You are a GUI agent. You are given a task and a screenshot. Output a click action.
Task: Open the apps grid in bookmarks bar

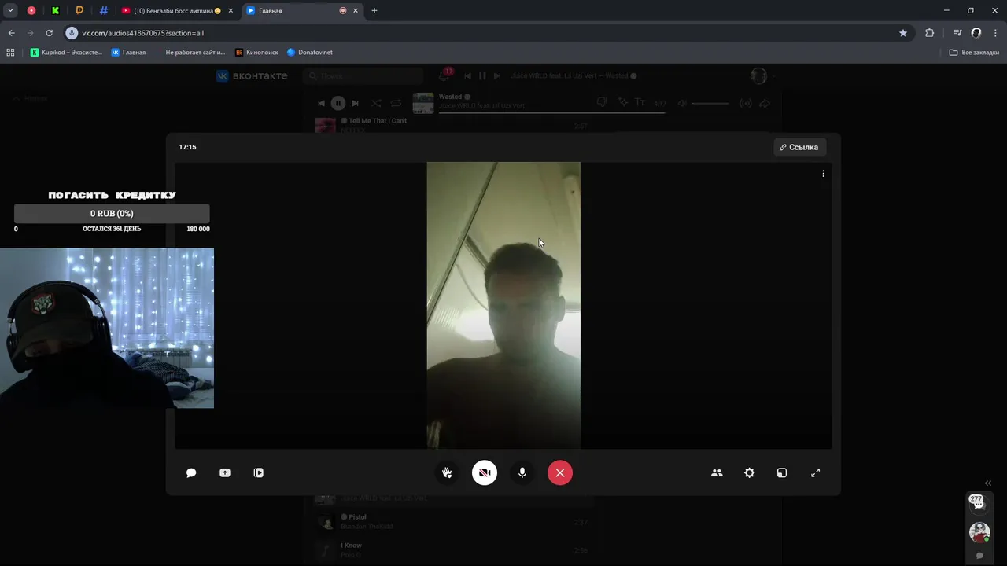[10, 52]
